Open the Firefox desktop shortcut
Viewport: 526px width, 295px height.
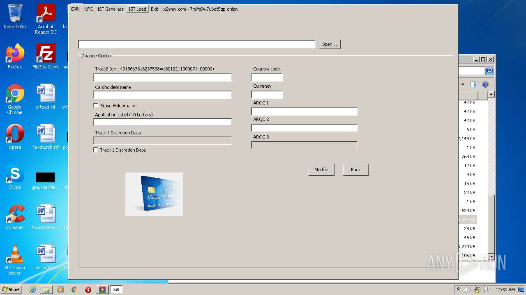(15, 57)
